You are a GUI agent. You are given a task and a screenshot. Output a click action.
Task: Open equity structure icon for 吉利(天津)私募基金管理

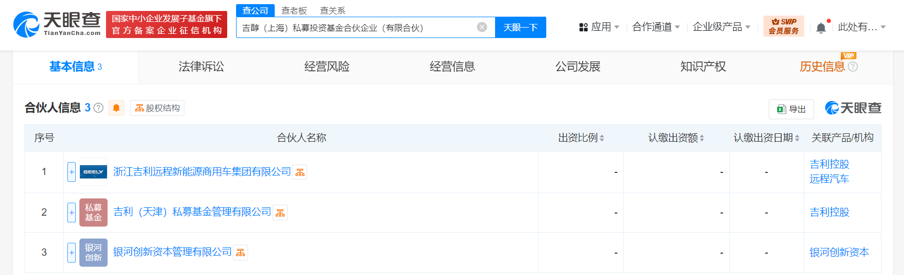point(280,213)
